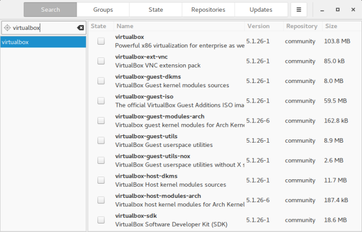Tick the checkbox for virtualbox-ext-vnc
The width and height of the screenshot is (362, 232).
(x=101, y=61)
